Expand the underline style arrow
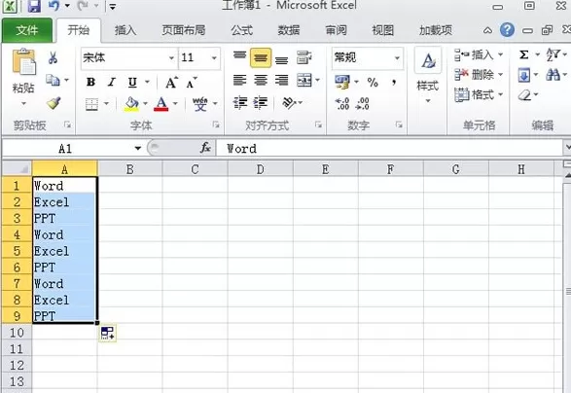This screenshot has width=571, height=393. click(148, 83)
